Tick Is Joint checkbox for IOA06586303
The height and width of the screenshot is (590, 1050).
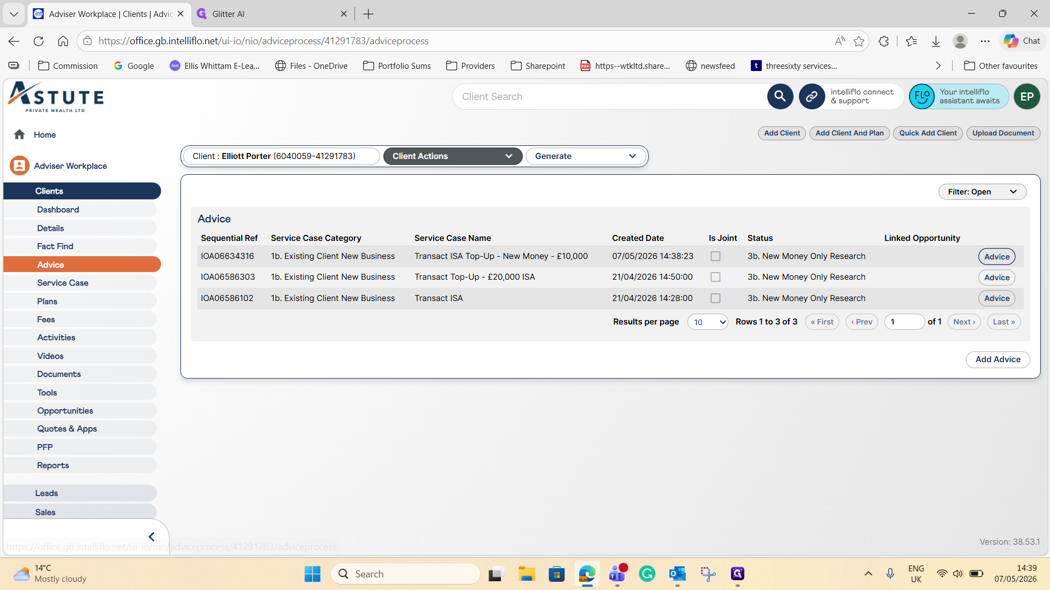tap(715, 277)
